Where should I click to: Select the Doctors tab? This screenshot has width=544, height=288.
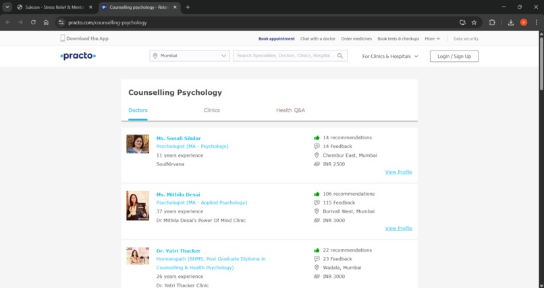(x=138, y=110)
